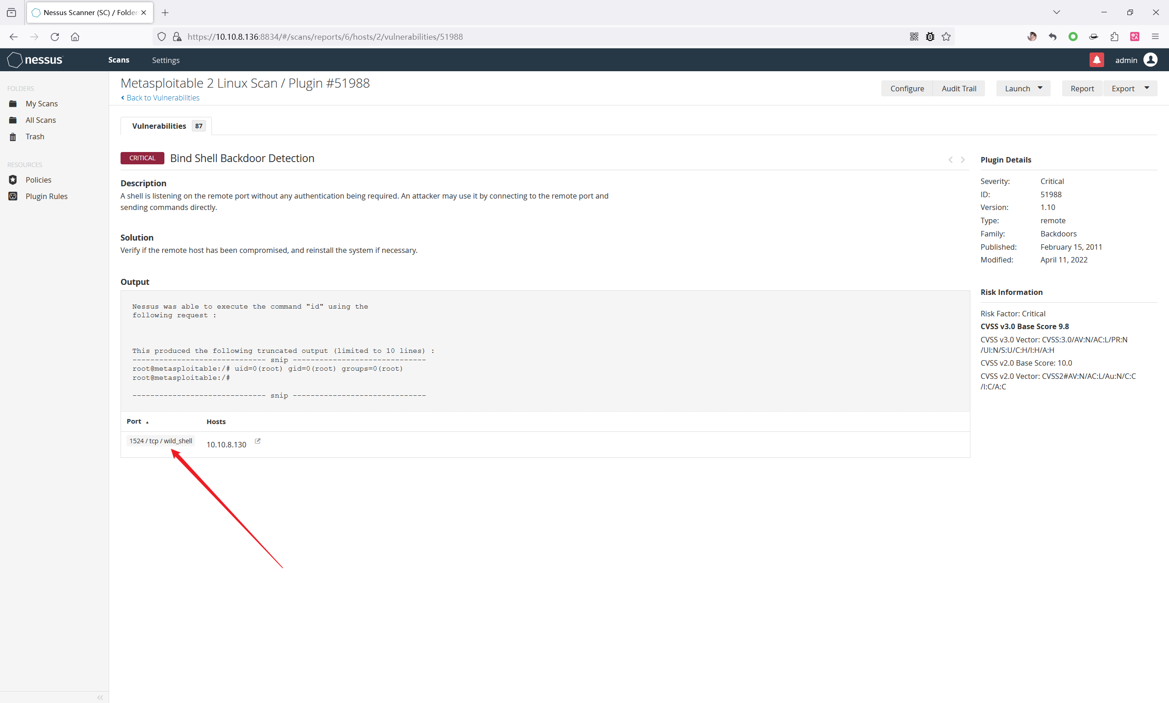1169x703 pixels.
Task: Open the QR code icon in address bar
Action: coord(914,37)
